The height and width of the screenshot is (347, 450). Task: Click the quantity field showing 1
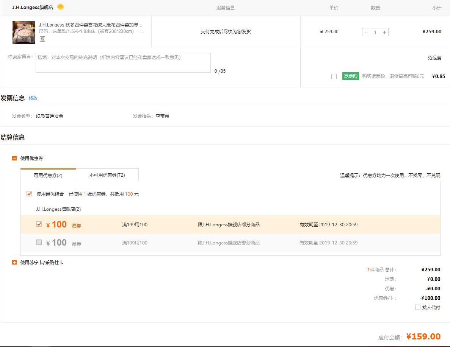coord(375,32)
